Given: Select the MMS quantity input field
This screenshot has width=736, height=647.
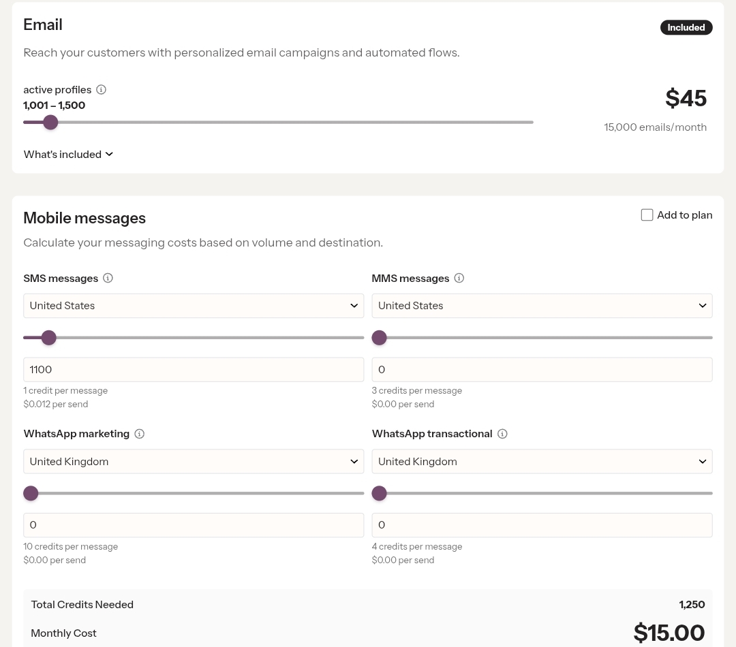Looking at the screenshot, I should (542, 369).
